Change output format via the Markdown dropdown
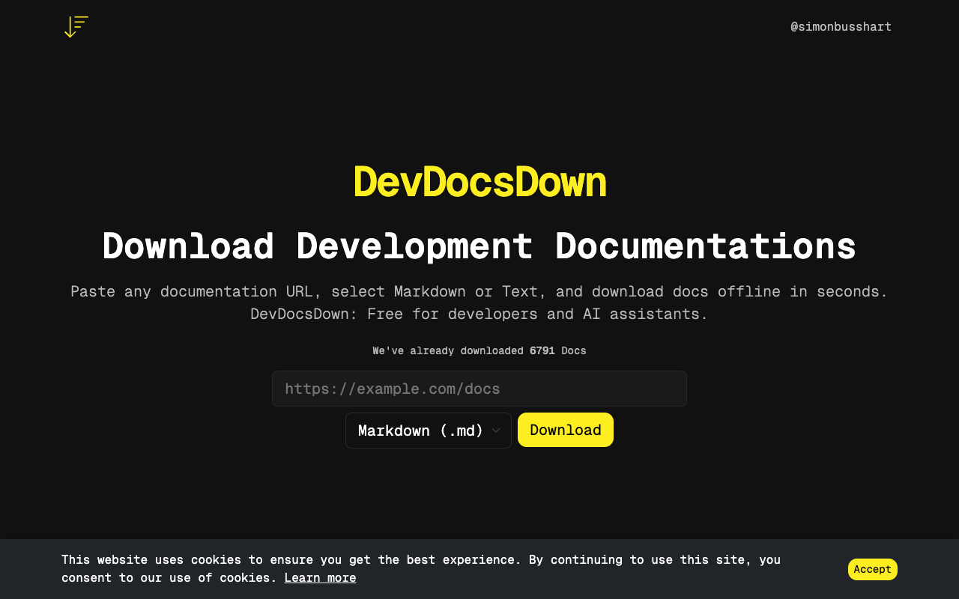The width and height of the screenshot is (959, 599). point(428,430)
